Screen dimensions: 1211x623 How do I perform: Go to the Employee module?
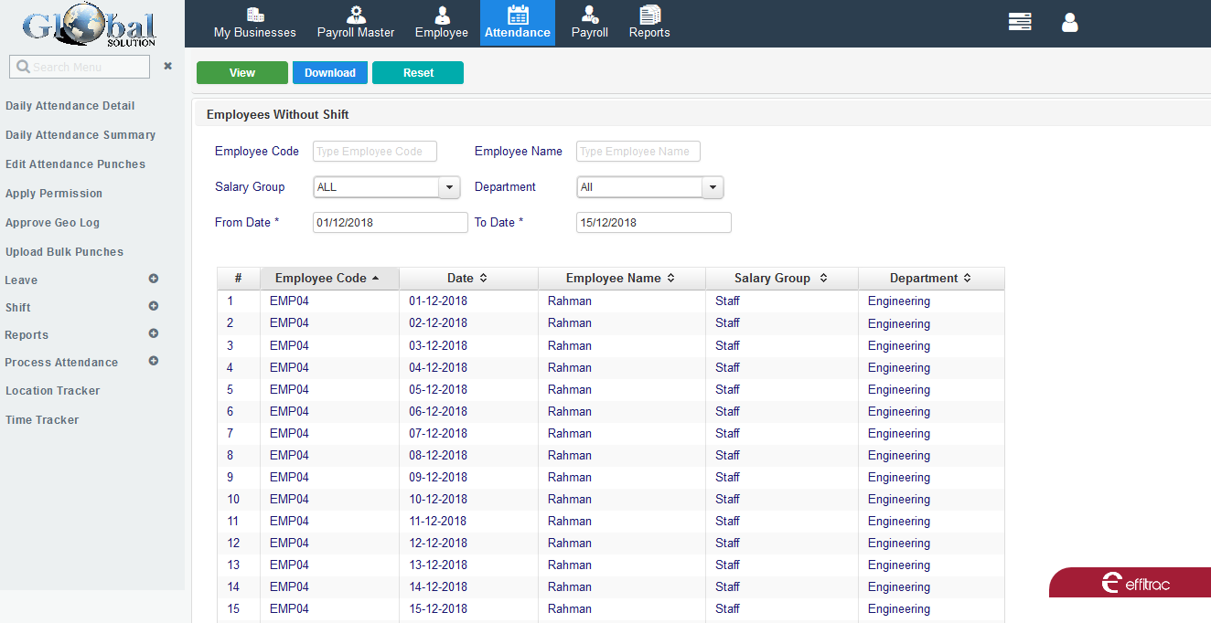tap(441, 23)
